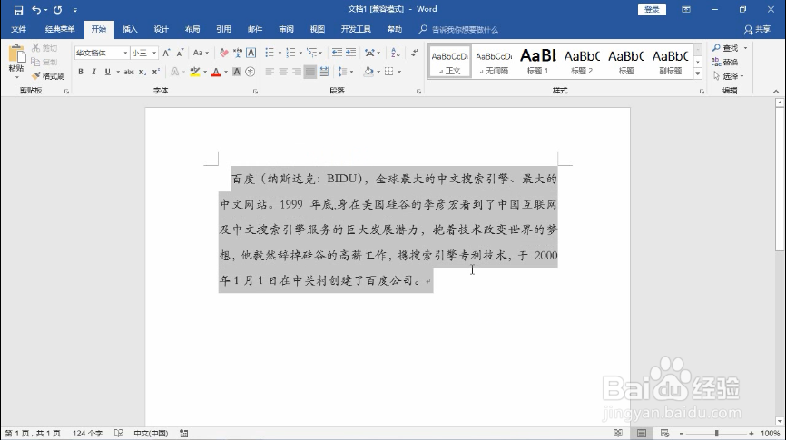Expand the styles gallery more arrow
786x440 pixels.
click(698, 73)
